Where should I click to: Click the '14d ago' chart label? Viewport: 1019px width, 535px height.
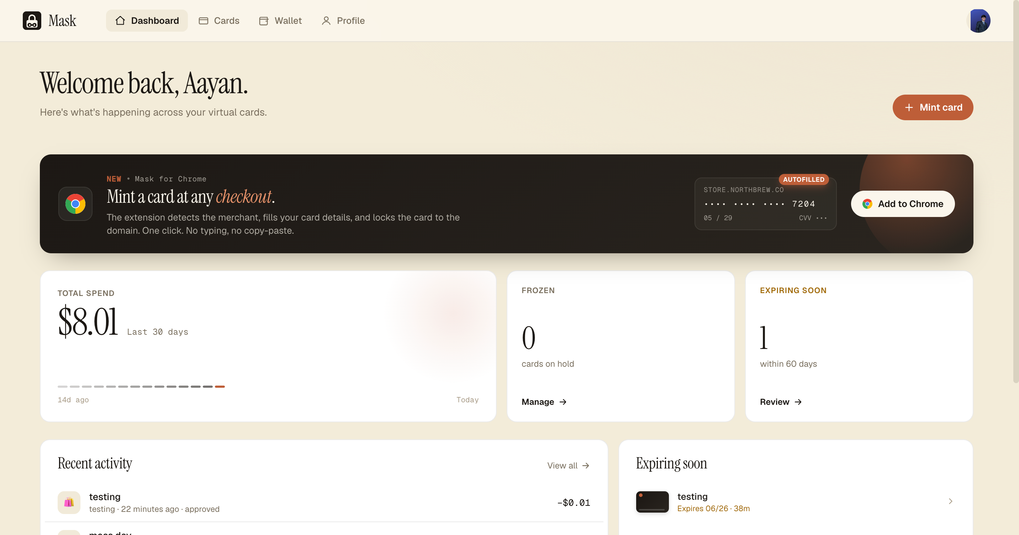(73, 400)
